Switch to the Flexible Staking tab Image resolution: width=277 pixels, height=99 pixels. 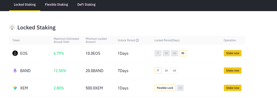click(x=57, y=5)
